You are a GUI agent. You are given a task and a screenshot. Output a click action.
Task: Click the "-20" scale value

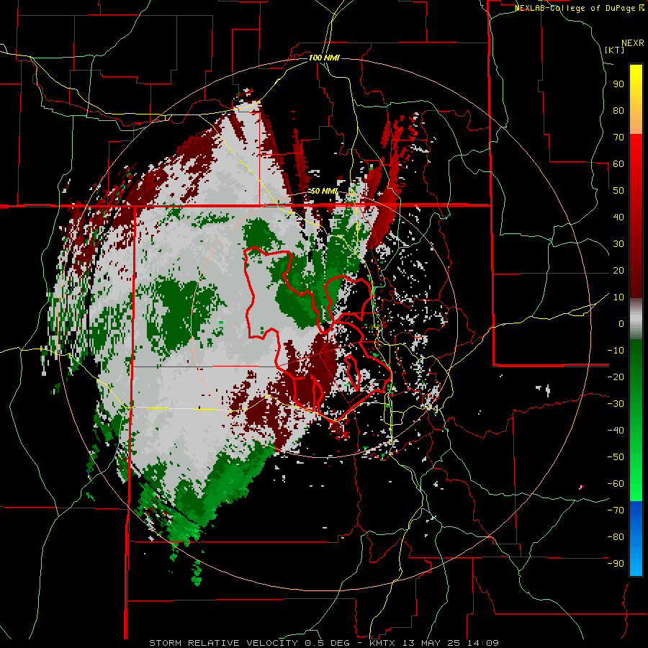(616, 377)
